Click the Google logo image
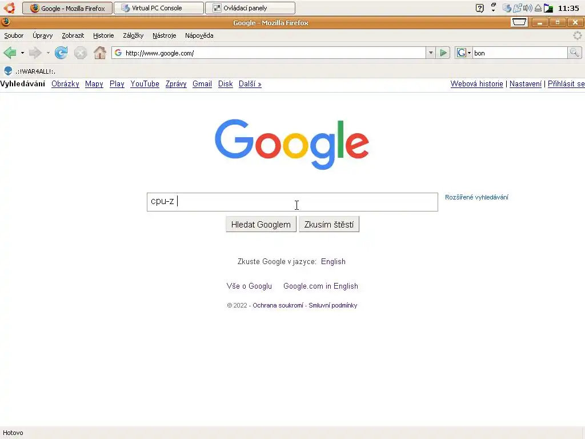 pyautogui.click(x=292, y=144)
